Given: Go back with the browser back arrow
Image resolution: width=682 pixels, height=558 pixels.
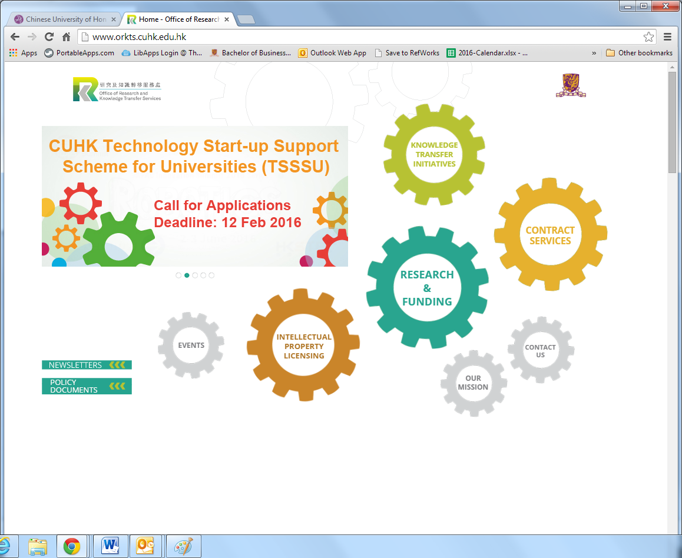Looking at the screenshot, I should tap(15, 37).
